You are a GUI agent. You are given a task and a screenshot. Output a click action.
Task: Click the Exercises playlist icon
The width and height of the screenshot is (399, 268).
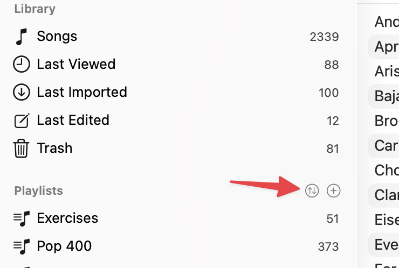coord(21,218)
